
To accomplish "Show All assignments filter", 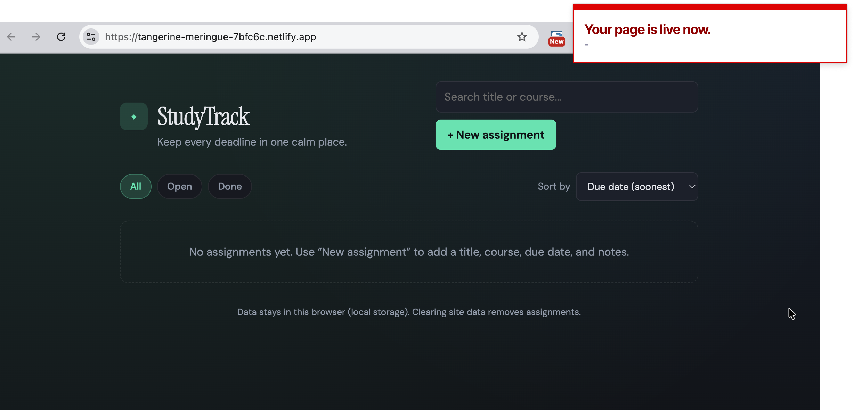I will 136,187.
